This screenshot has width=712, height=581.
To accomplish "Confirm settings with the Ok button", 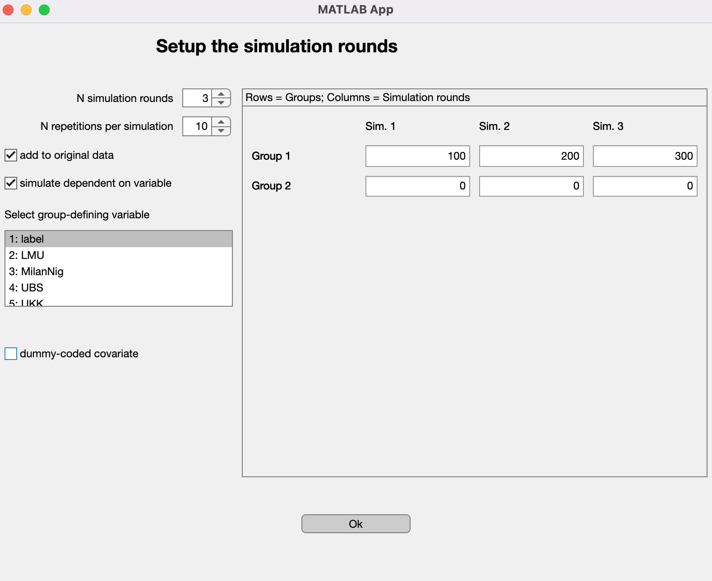I will point(356,524).
